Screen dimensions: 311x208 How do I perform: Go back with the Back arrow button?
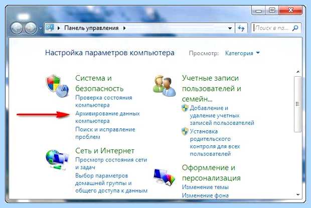17,28
